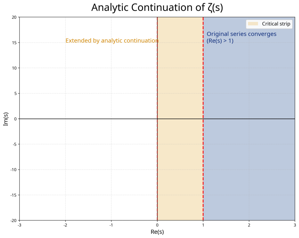Click the x-axis tick label "3"
Viewport: 299px width, 238px height.
click(x=295, y=225)
